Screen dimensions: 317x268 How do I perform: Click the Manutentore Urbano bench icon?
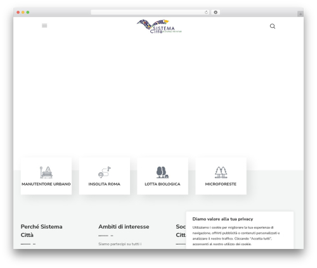coord(46,172)
